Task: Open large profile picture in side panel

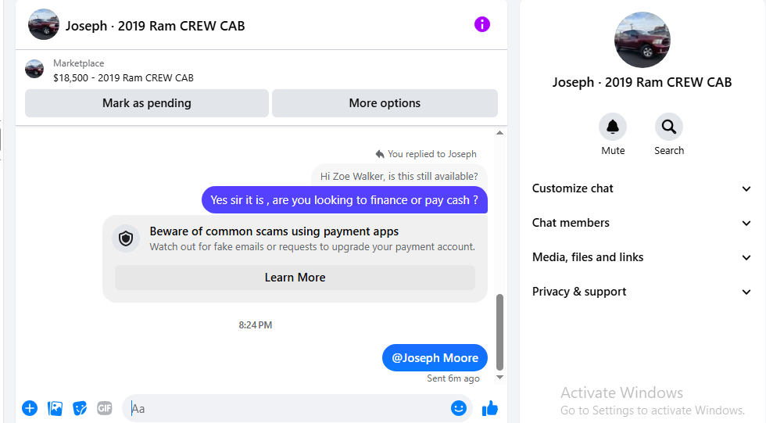Action: [642, 40]
